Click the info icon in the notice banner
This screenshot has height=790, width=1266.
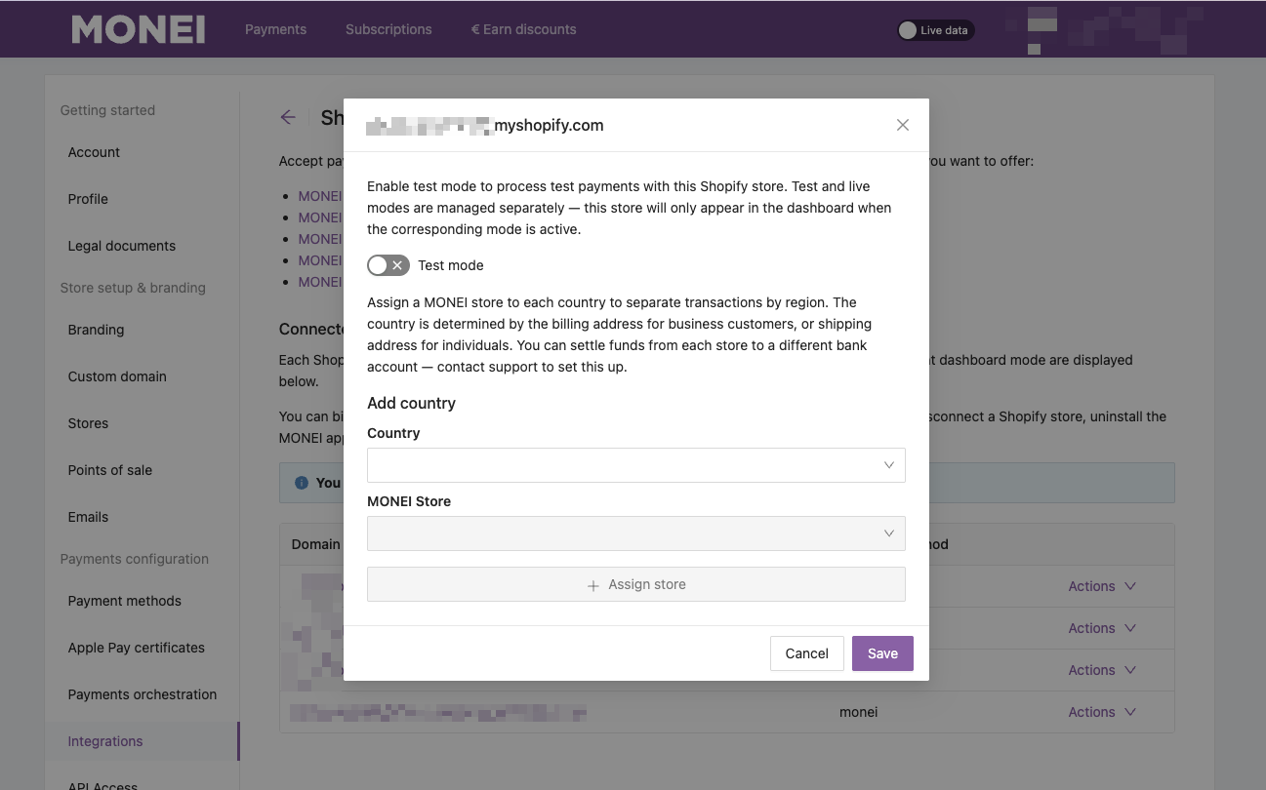tap(302, 483)
